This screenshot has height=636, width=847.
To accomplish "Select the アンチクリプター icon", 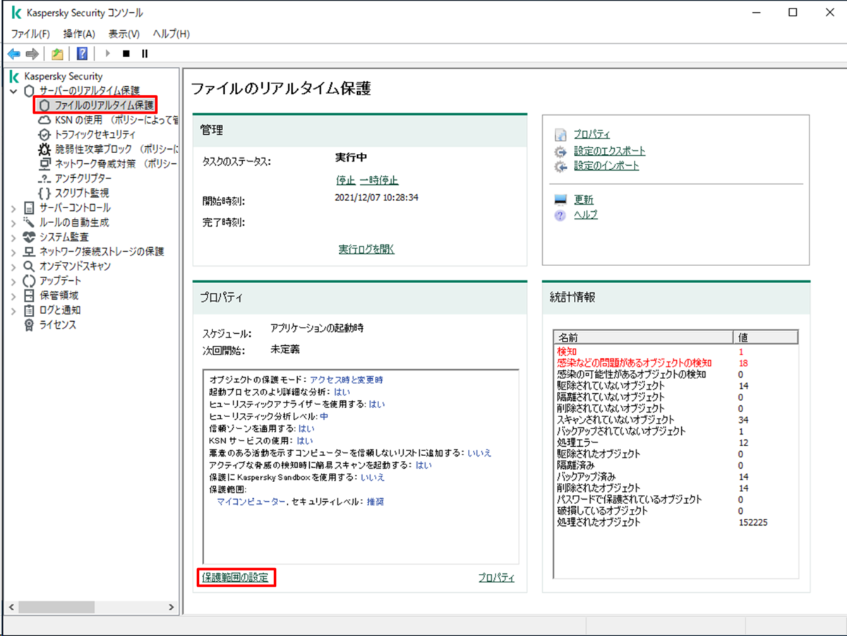I will [44, 179].
